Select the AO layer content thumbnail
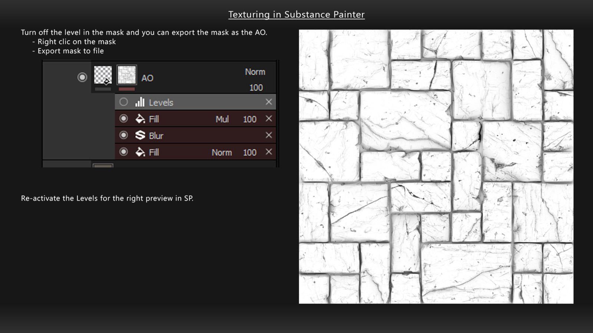593x333 pixels. pos(103,75)
